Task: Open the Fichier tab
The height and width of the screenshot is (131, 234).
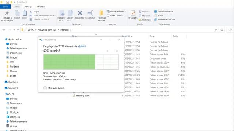Action: (5, 7)
